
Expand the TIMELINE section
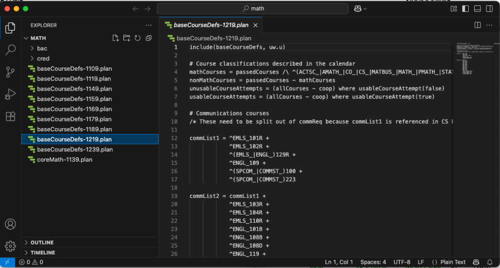pos(43,253)
